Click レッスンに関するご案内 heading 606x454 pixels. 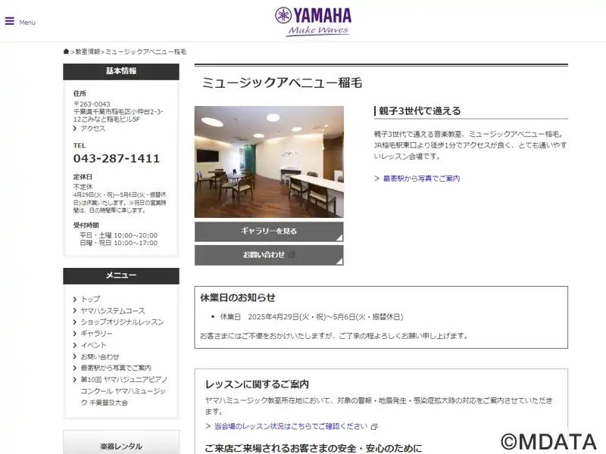(257, 384)
